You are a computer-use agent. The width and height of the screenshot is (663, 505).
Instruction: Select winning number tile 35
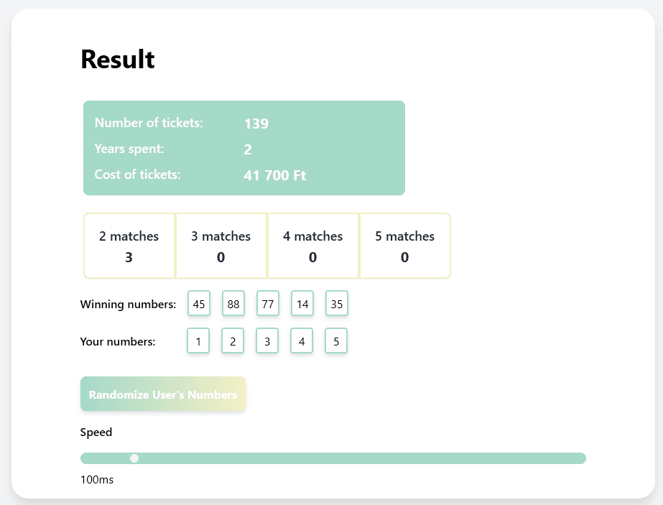(337, 303)
